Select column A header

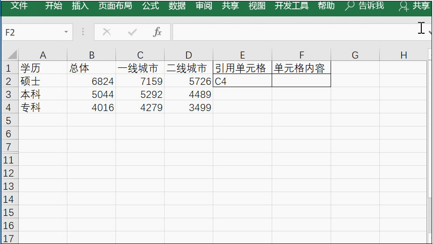point(43,55)
